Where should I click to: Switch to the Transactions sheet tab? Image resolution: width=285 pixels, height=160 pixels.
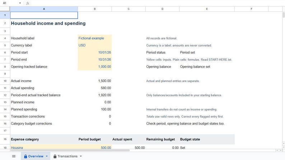pos(67,156)
